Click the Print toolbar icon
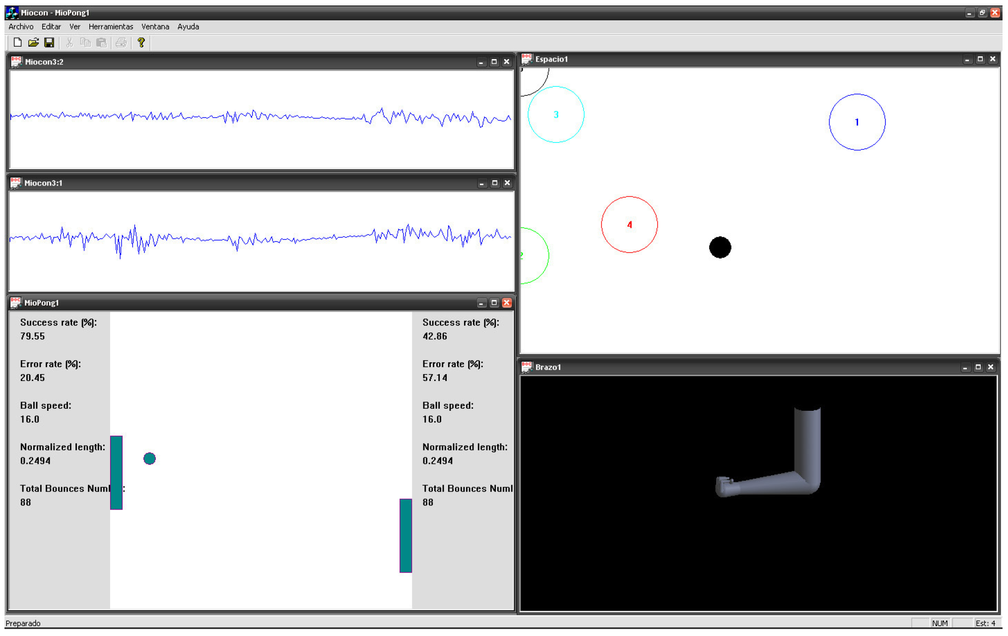Screen dimensions: 1008x636 coord(121,43)
